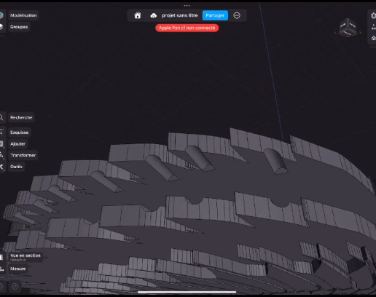Open the Outils menu label
The width and height of the screenshot is (376, 297).
point(16,167)
